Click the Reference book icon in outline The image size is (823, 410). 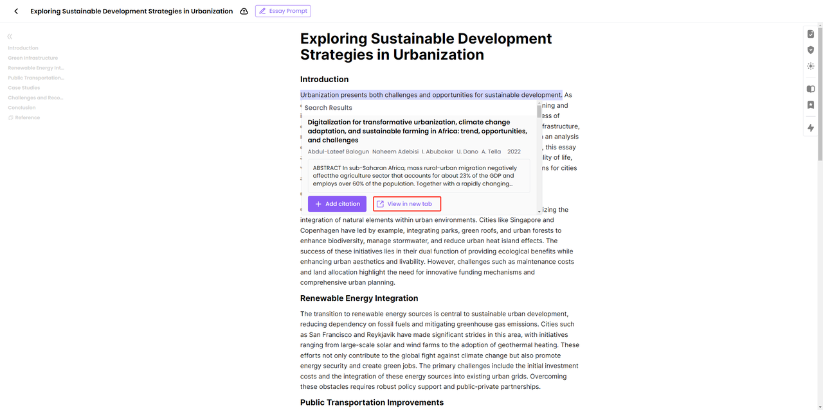coord(10,117)
